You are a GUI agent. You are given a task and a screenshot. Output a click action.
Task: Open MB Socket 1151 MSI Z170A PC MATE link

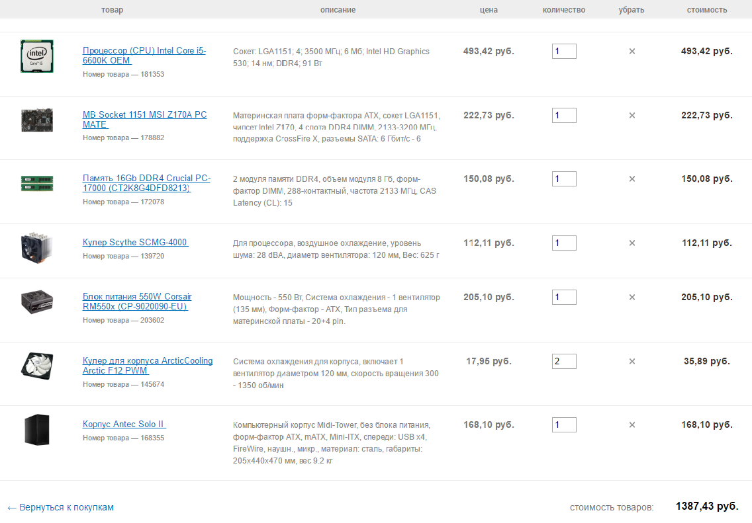tap(144, 119)
